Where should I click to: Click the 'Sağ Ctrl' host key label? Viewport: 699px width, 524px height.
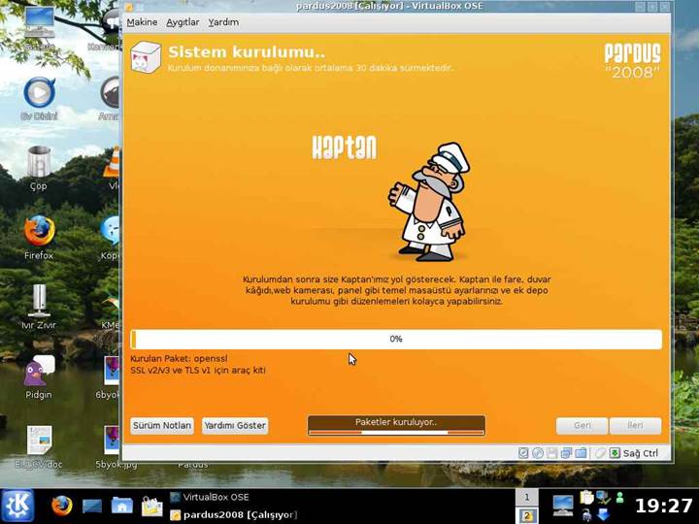click(640, 453)
